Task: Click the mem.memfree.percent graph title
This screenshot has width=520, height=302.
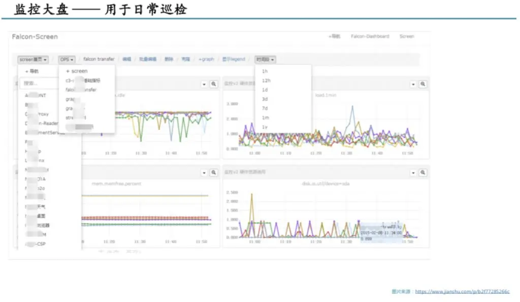Action: [116, 183]
